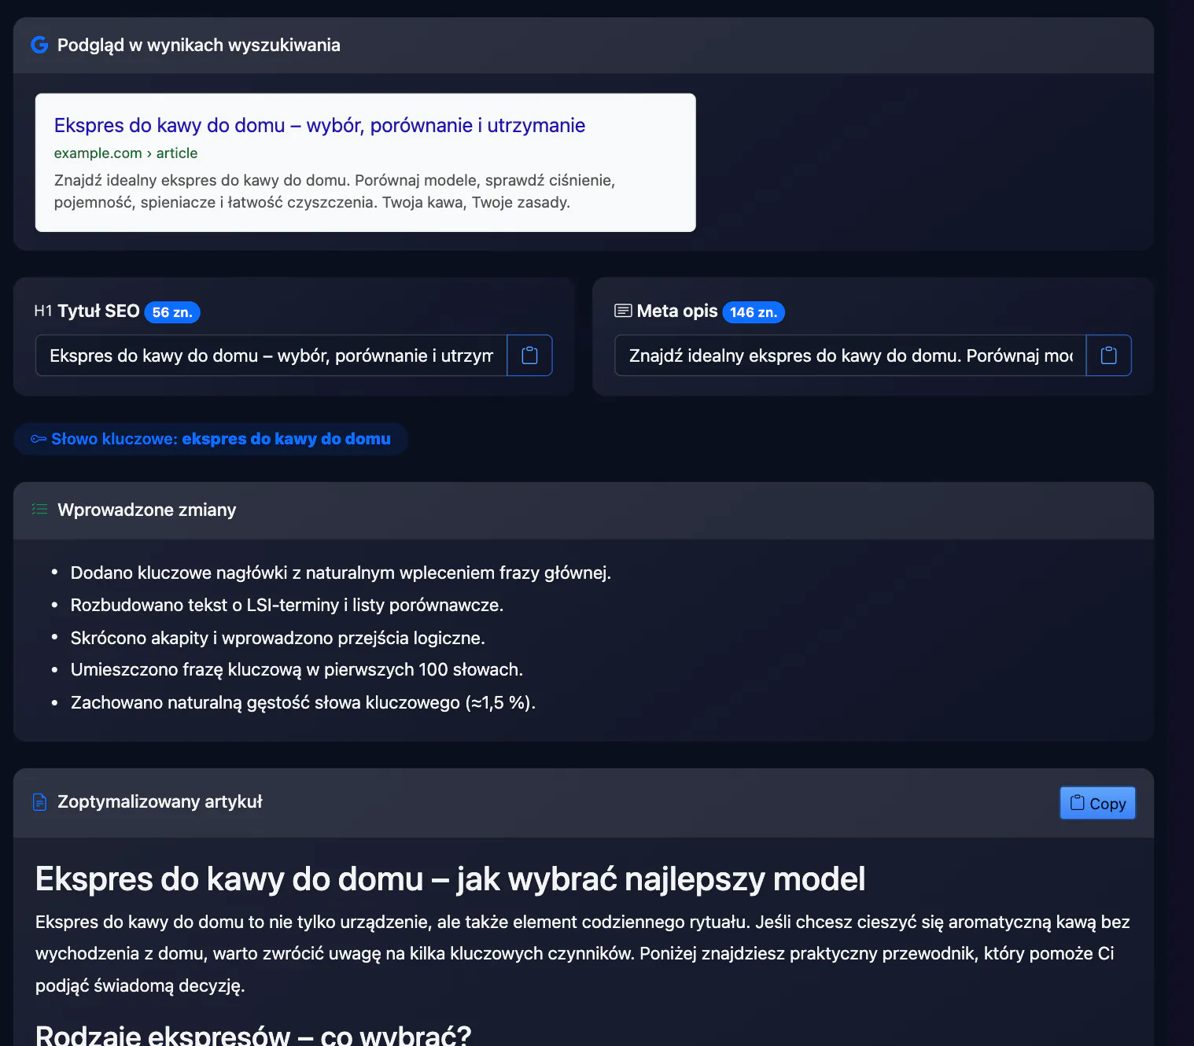The image size is (1194, 1046).
Task: Click the meta description lines icon
Action: pyautogui.click(x=623, y=311)
